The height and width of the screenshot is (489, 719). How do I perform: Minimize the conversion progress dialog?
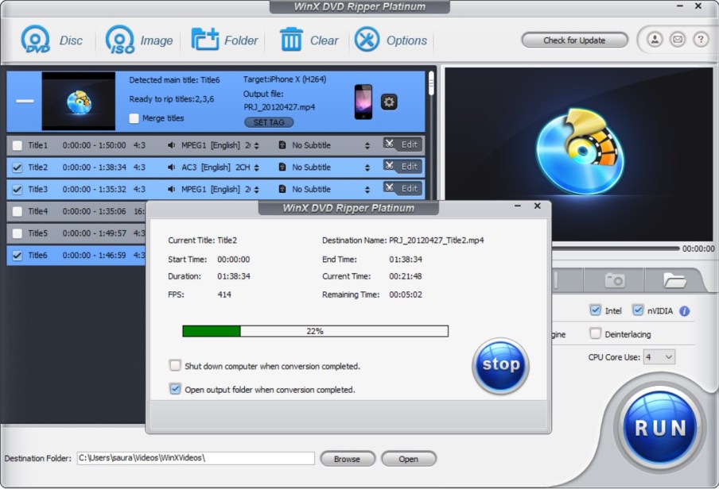518,206
